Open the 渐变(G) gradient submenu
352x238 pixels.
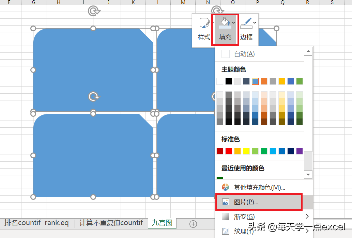click(x=264, y=217)
